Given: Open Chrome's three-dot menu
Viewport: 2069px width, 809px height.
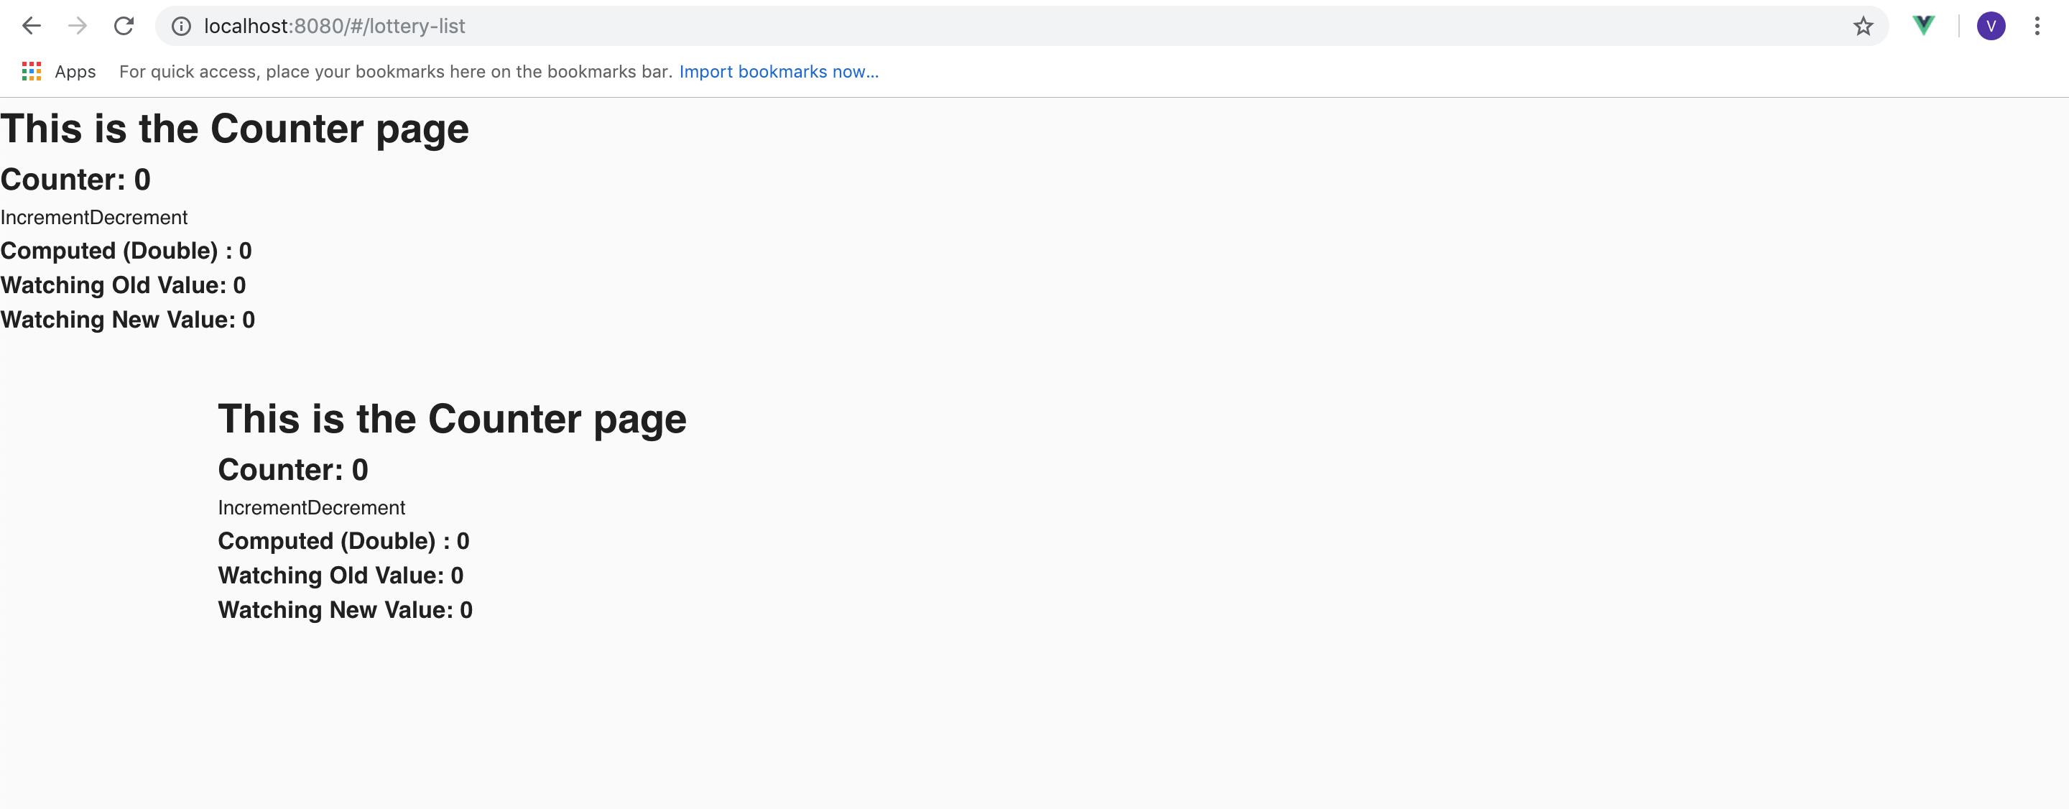Looking at the screenshot, I should 2037,26.
